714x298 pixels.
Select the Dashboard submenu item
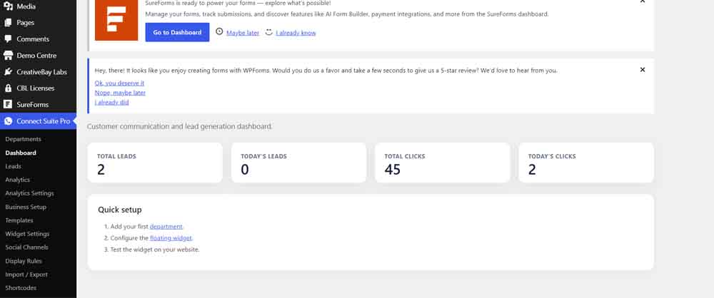tap(21, 153)
